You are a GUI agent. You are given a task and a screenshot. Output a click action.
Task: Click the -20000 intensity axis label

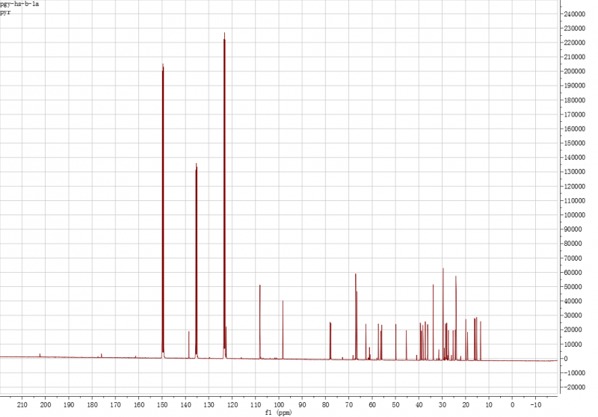574,387
